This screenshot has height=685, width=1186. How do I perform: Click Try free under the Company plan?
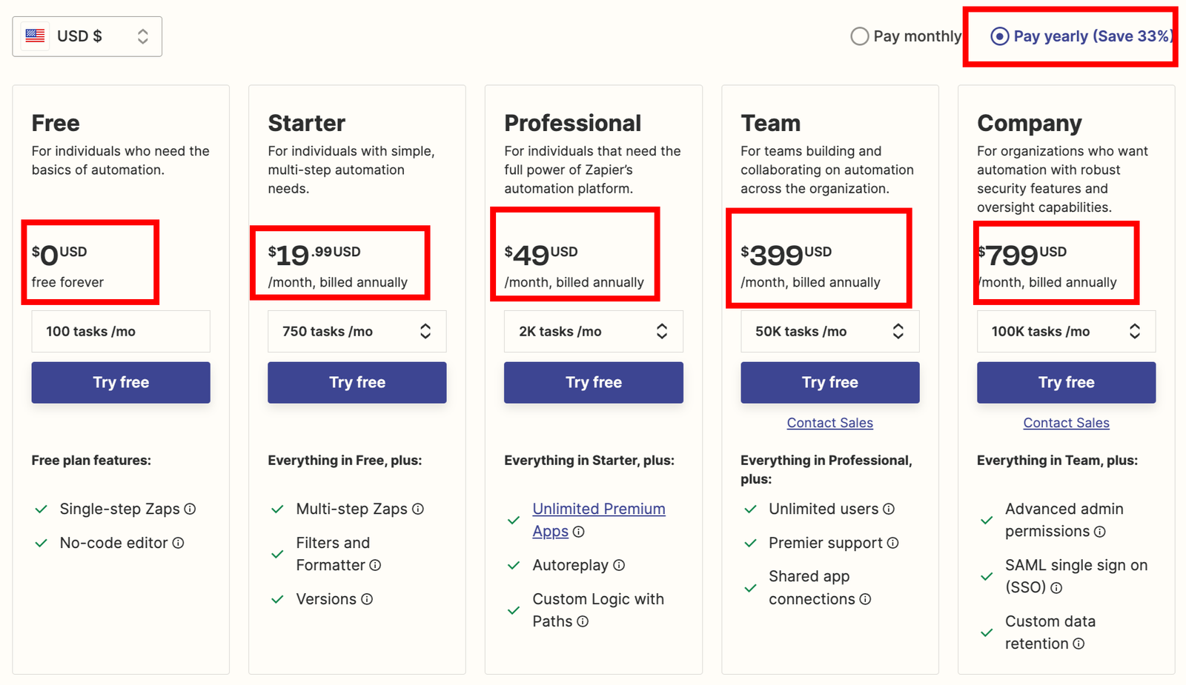1066,382
